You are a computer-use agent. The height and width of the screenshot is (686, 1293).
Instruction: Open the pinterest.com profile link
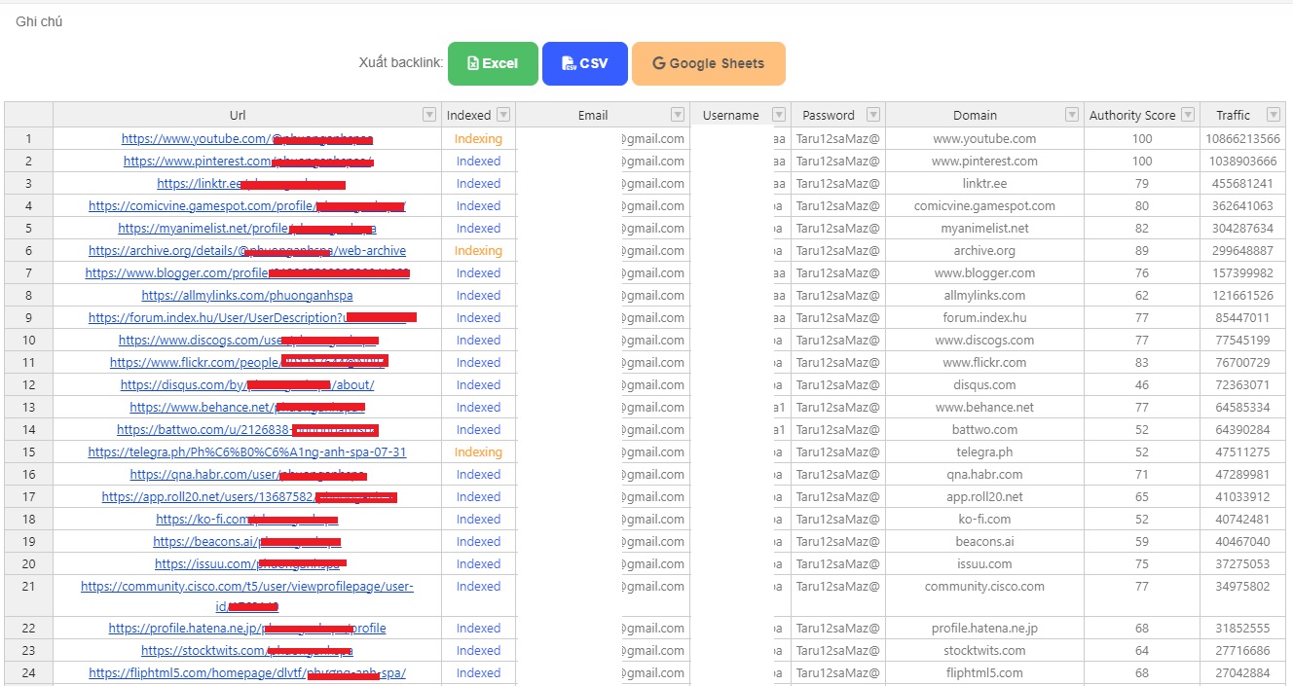pos(248,162)
